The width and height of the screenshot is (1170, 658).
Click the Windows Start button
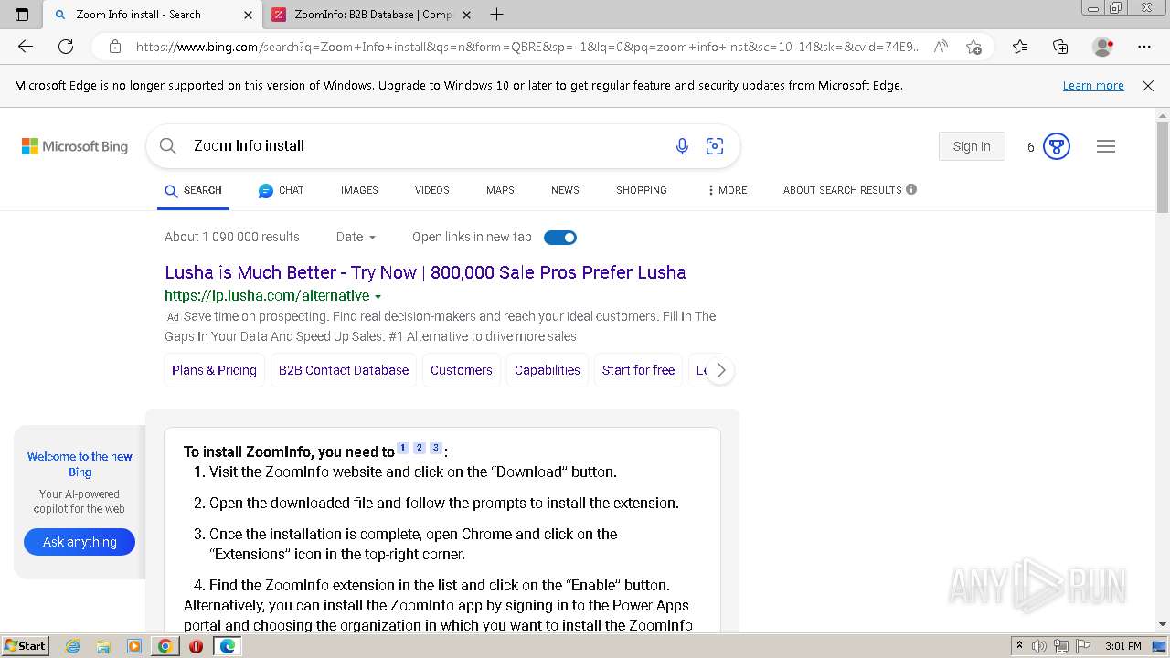click(x=25, y=646)
